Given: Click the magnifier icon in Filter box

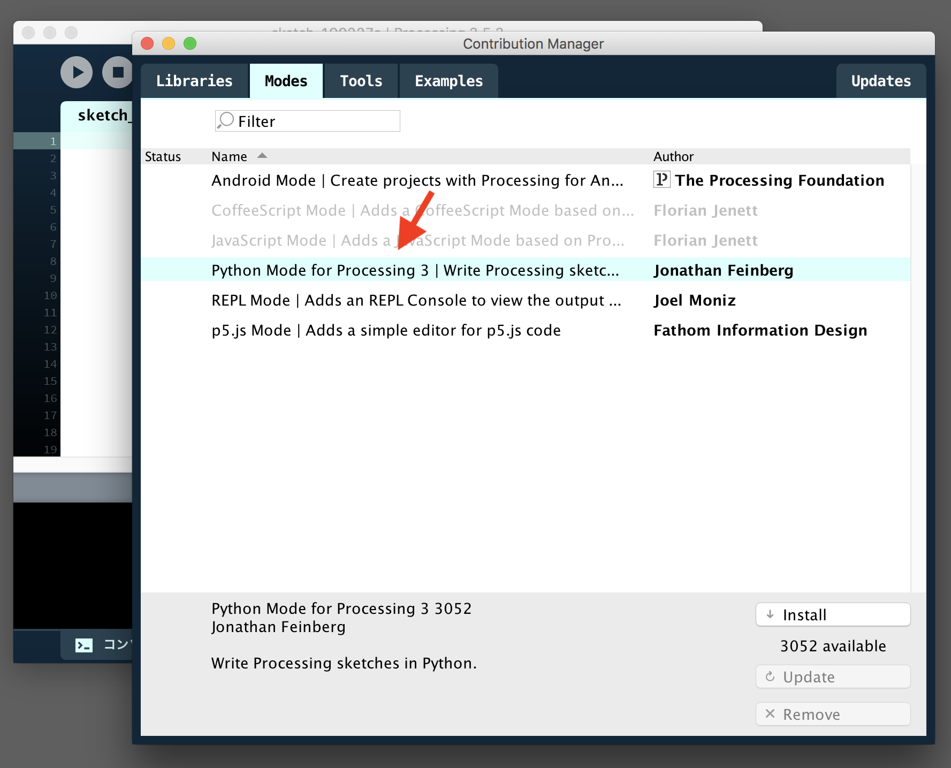Looking at the screenshot, I should click(226, 120).
